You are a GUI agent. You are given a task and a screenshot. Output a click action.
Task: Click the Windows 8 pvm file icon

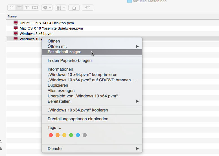(x=16, y=34)
